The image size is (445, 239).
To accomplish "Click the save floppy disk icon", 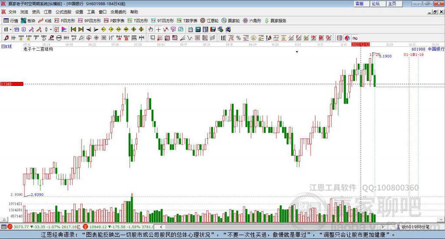I will pyautogui.click(x=213, y=29).
